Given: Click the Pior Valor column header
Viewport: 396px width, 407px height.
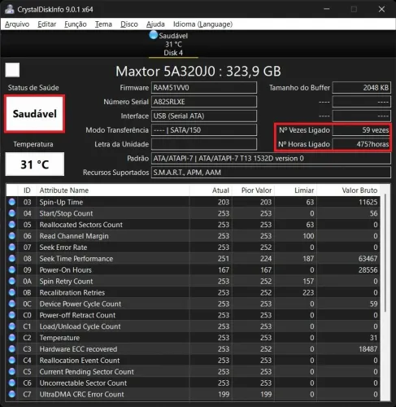Looking at the screenshot, I should click(253, 190).
